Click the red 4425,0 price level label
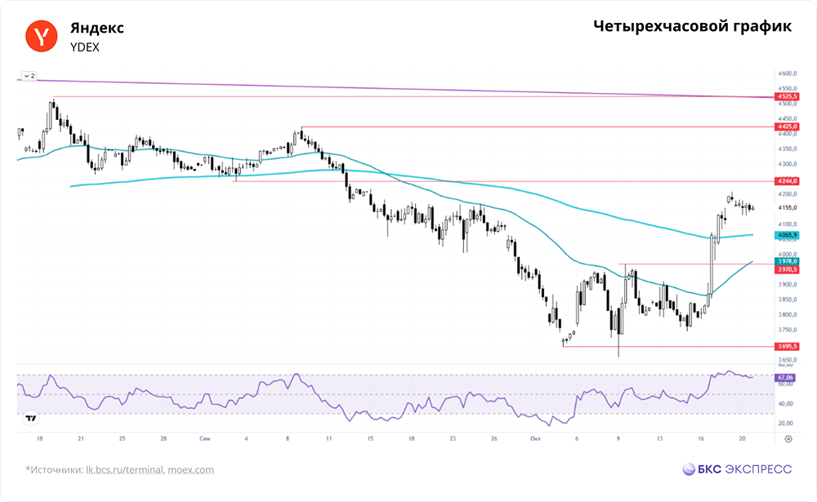The width and height of the screenshot is (817, 502). pyautogui.click(x=787, y=127)
